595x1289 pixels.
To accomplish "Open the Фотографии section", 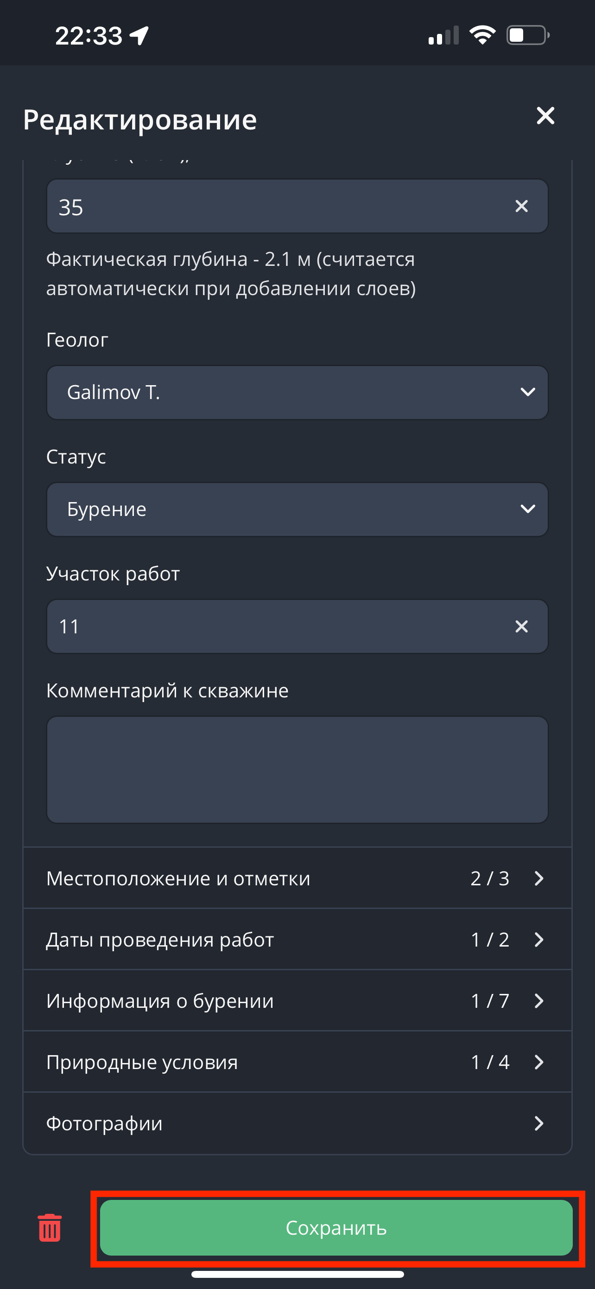I will pyautogui.click(x=297, y=1123).
